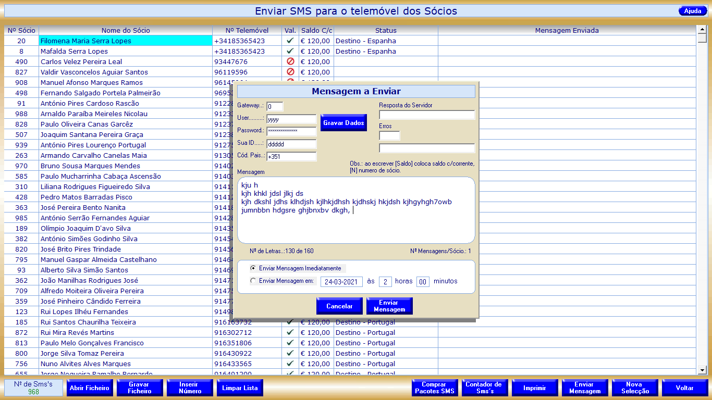The width and height of the screenshot is (712, 400).
Task: Click inside the Mensagem text area
Action: tap(356, 224)
